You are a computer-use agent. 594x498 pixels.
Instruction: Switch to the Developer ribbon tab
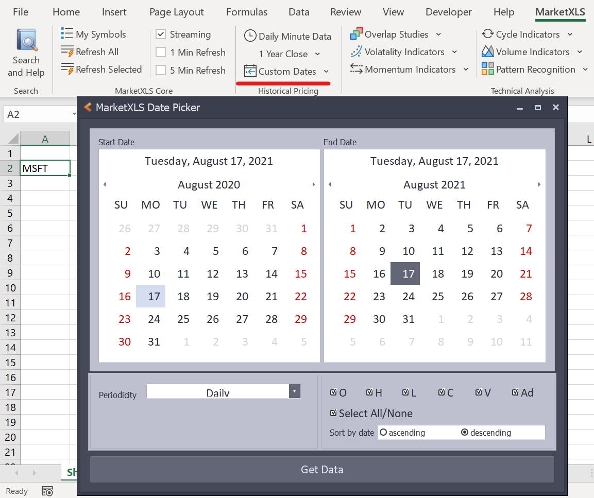coord(448,12)
